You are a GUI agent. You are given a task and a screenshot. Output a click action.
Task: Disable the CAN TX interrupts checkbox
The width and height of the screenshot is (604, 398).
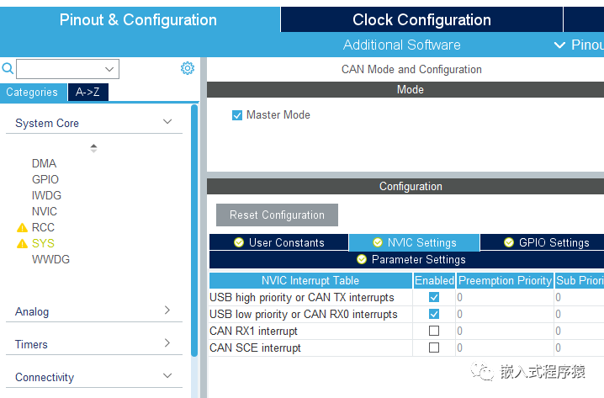(434, 298)
